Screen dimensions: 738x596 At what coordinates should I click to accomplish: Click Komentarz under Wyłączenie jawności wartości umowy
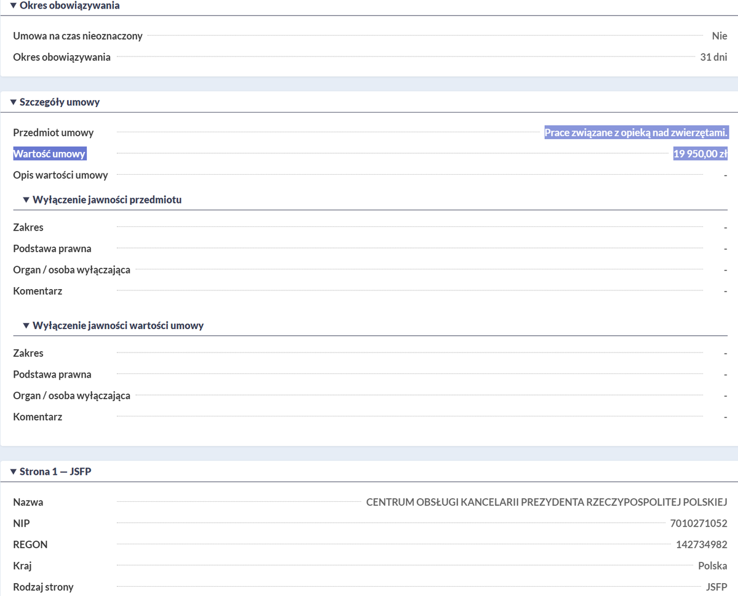click(38, 416)
